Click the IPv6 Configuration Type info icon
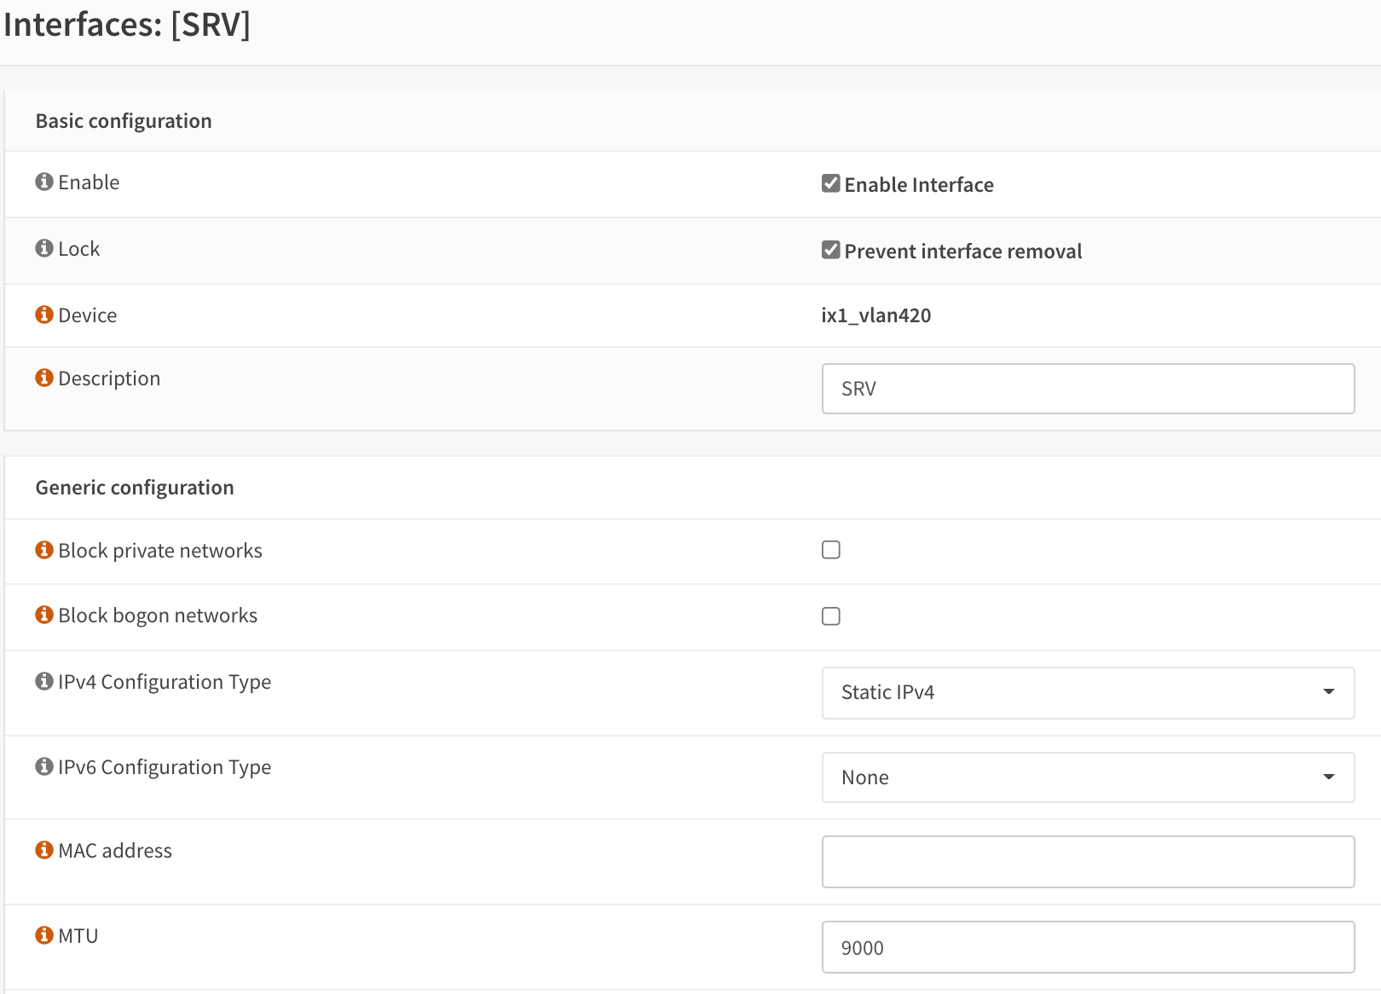 click(43, 766)
